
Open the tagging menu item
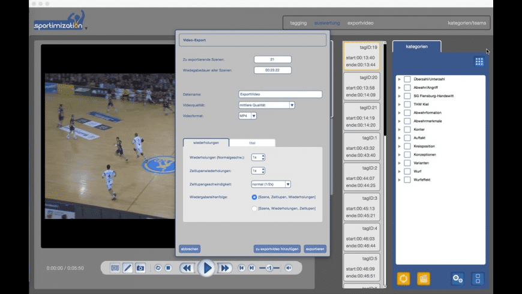click(x=298, y=23)
